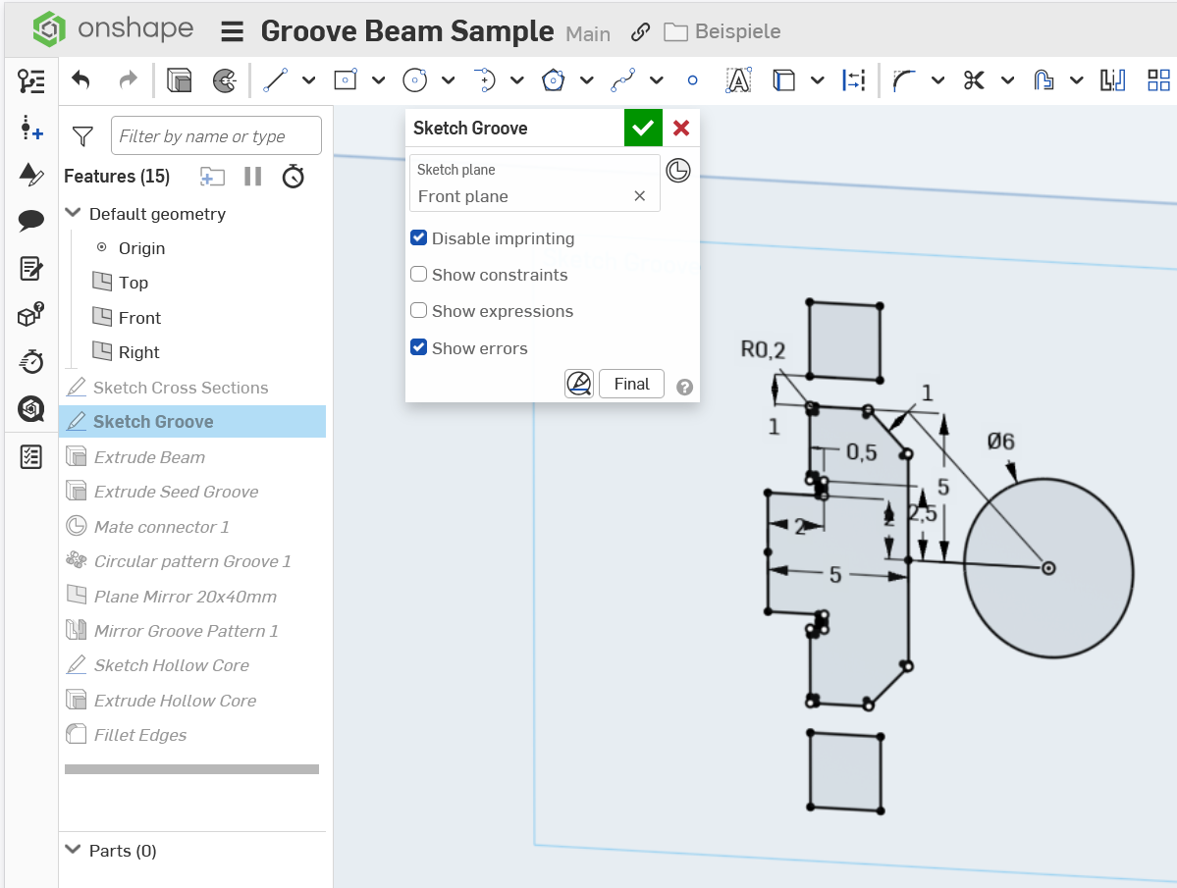Open the main hamburger menu
The image size is (1177, 888).
click(x=232, y=31)
